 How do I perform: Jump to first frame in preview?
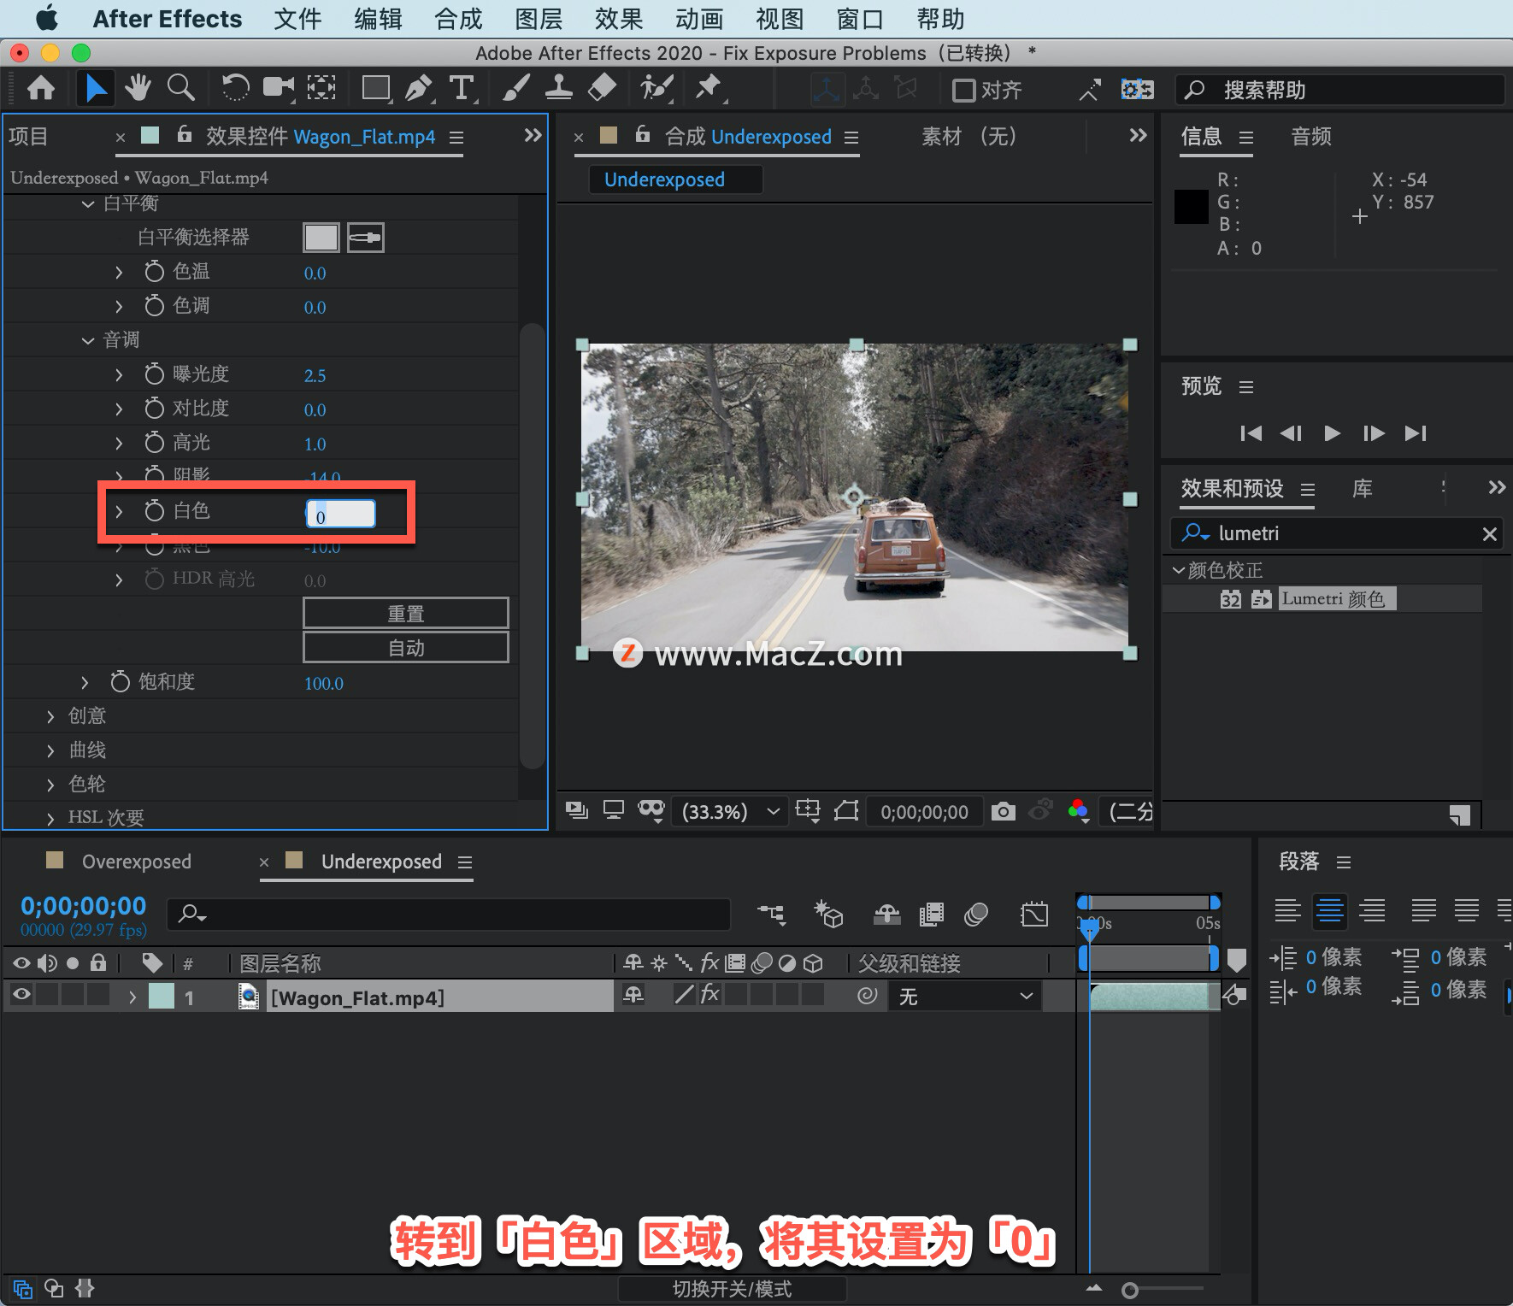point(1251,432)
